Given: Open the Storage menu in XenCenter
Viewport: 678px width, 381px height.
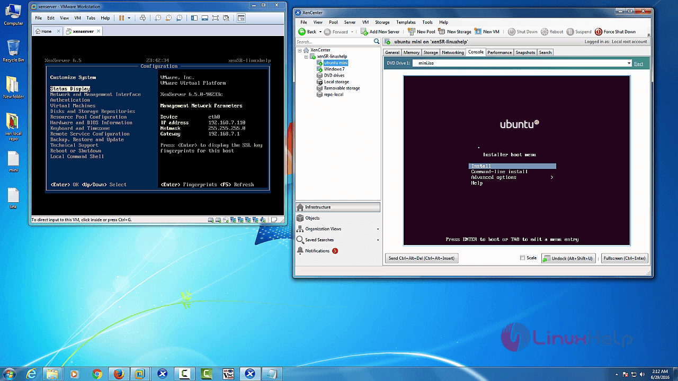Looking at the screenshot, I should [382, 22].
